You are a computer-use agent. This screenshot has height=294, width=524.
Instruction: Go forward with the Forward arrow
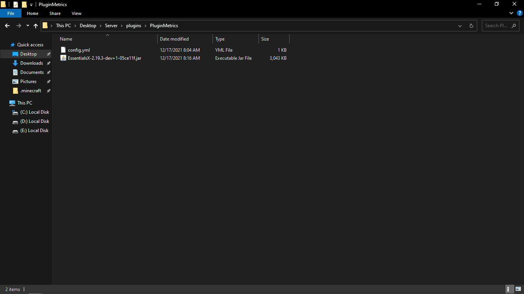tap(18, 26)
